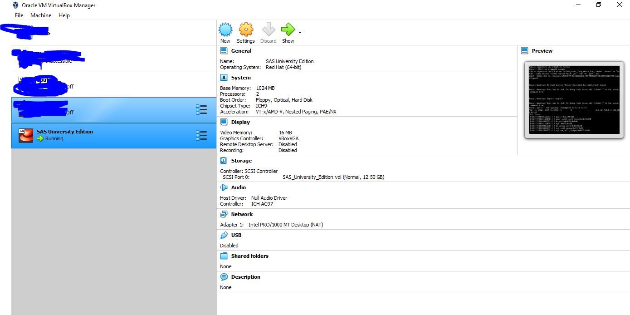Click the green Show arrow icon
The height and width of the screenshot is (315, 630).
pyautogui.click(x=288, y=30)
